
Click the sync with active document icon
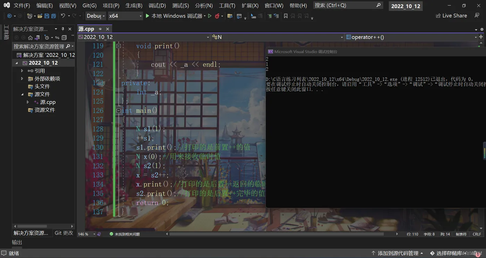point(57,37)
